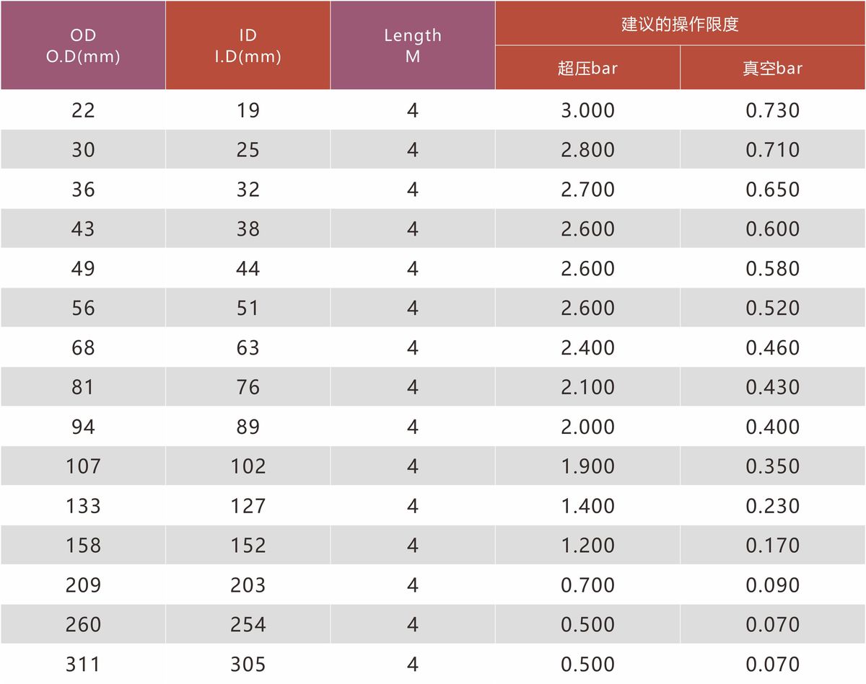Pick the 1.400 overpressure cell
Screen dimensions: 866x684
(x=587, y=506)
